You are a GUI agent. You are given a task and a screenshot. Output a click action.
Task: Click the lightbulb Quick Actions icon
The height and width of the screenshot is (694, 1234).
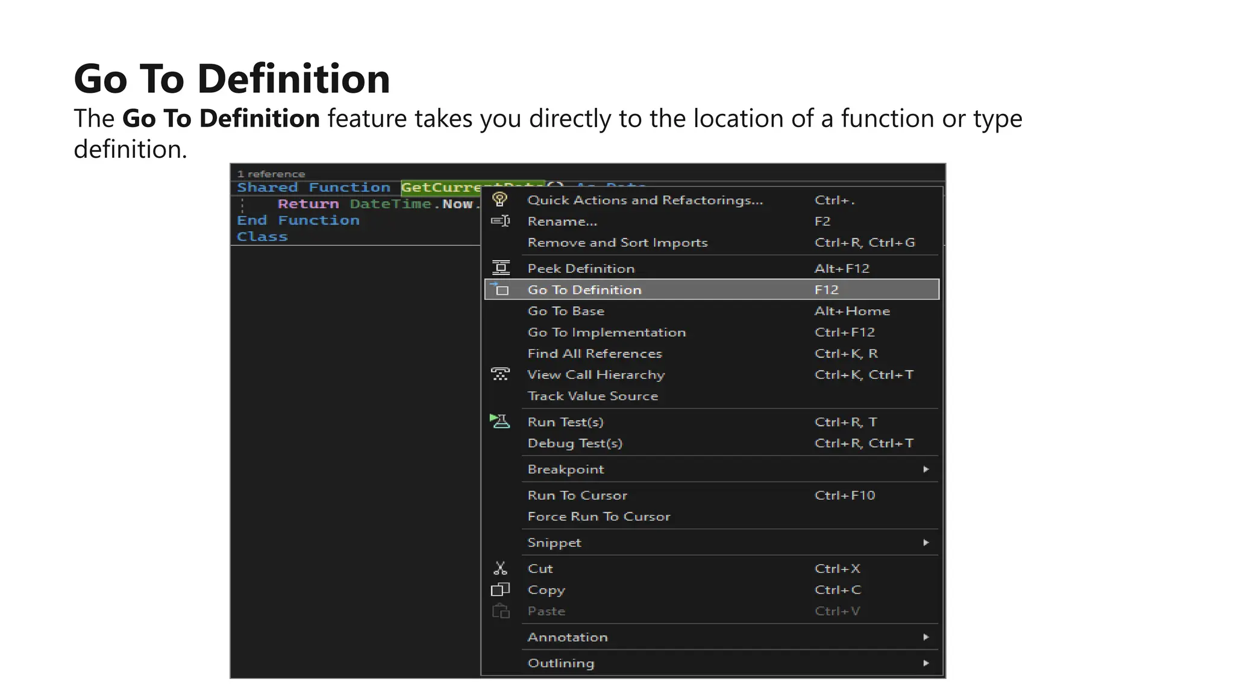pyautogui.click(x=500, y=199)
